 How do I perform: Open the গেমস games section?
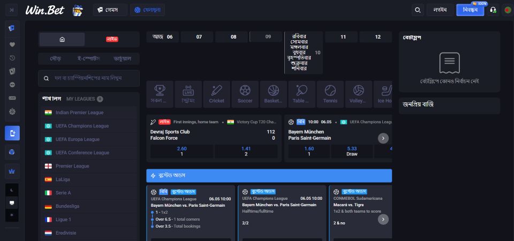point(110,10)
